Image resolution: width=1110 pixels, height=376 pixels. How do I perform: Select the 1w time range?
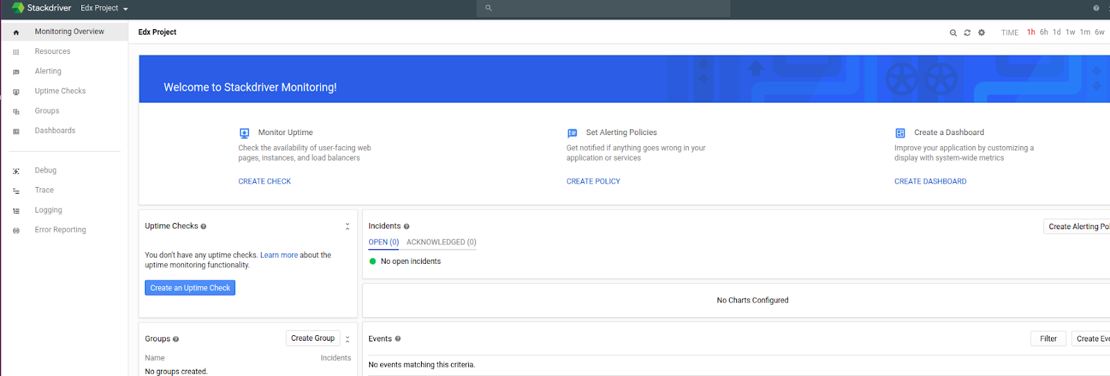click(1070, 32)
